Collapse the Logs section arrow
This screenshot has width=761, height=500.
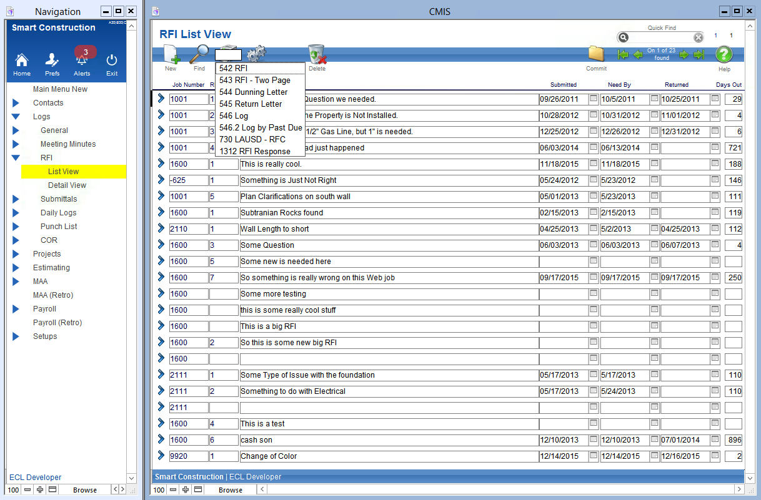17,117
